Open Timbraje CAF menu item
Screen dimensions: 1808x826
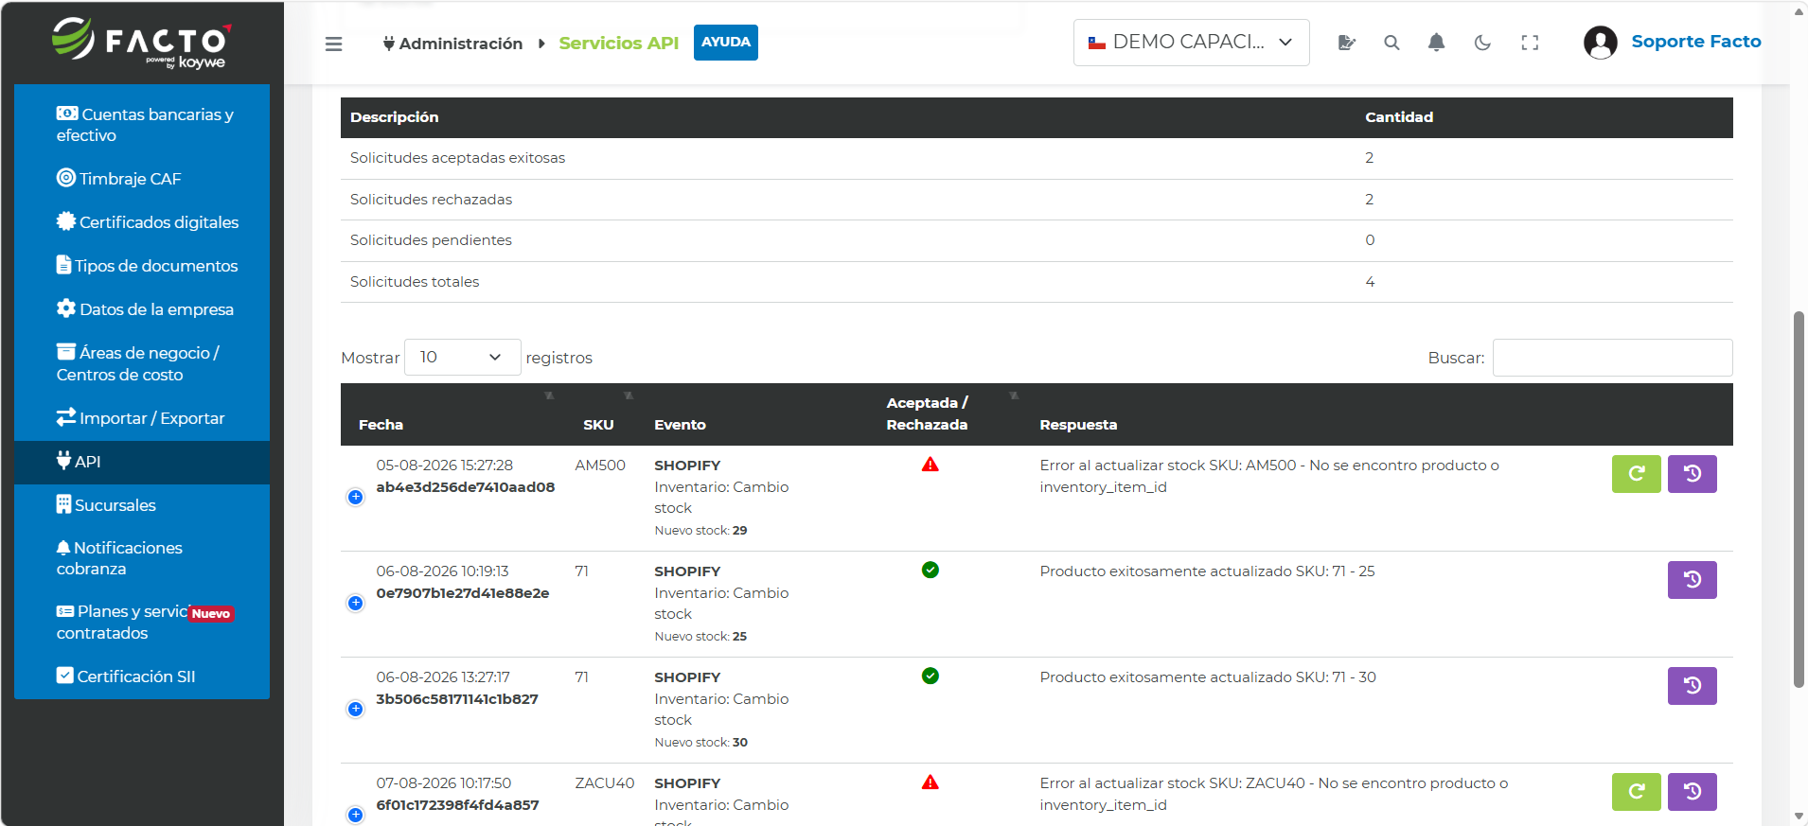pos(142,179)
